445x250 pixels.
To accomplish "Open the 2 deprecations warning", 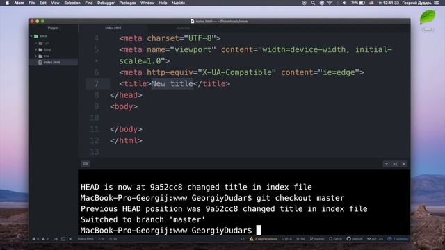I will pos(264,239).
